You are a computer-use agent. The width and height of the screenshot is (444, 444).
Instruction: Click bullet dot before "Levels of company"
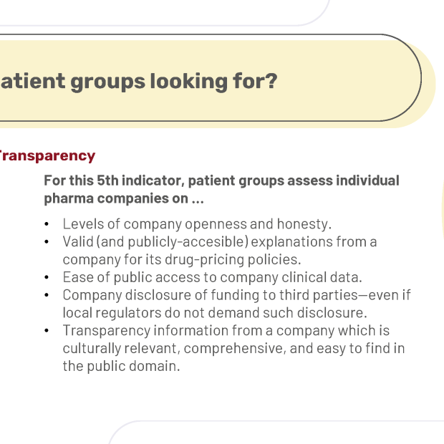(47, 224)
